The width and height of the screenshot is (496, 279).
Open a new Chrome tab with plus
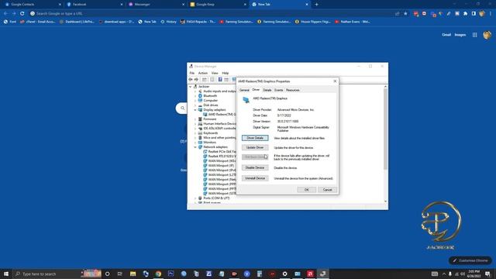(x=316, y=5)
